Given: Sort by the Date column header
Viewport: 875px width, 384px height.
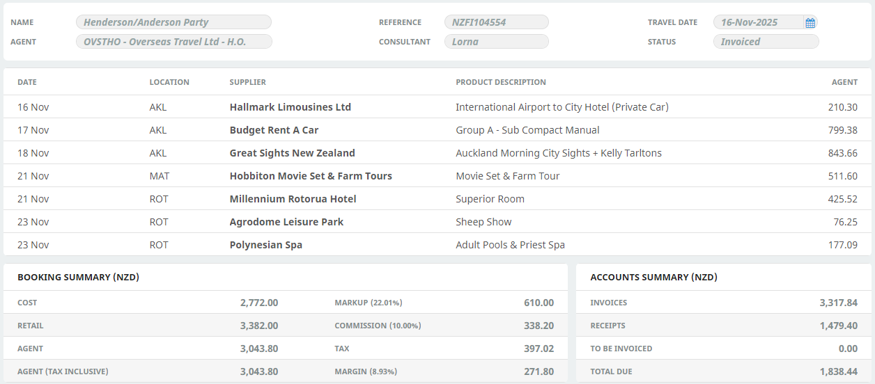Looking at the screenshot, I should [x=27, y=82].
